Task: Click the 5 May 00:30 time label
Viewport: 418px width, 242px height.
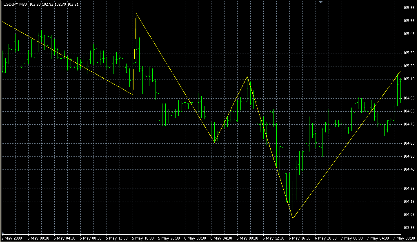Action: (38, 238)
